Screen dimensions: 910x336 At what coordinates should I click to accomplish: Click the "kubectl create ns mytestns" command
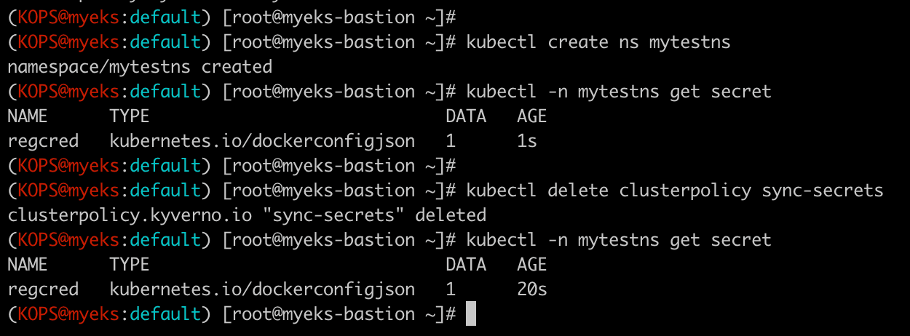[x=598, y=42]
